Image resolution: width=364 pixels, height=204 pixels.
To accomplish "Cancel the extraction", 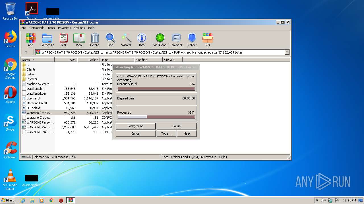I will coord(135,133).
